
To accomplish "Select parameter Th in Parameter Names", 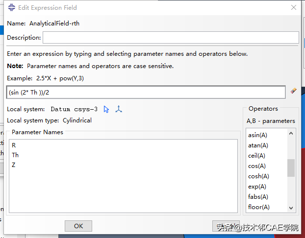I will (x=15, y=155).
